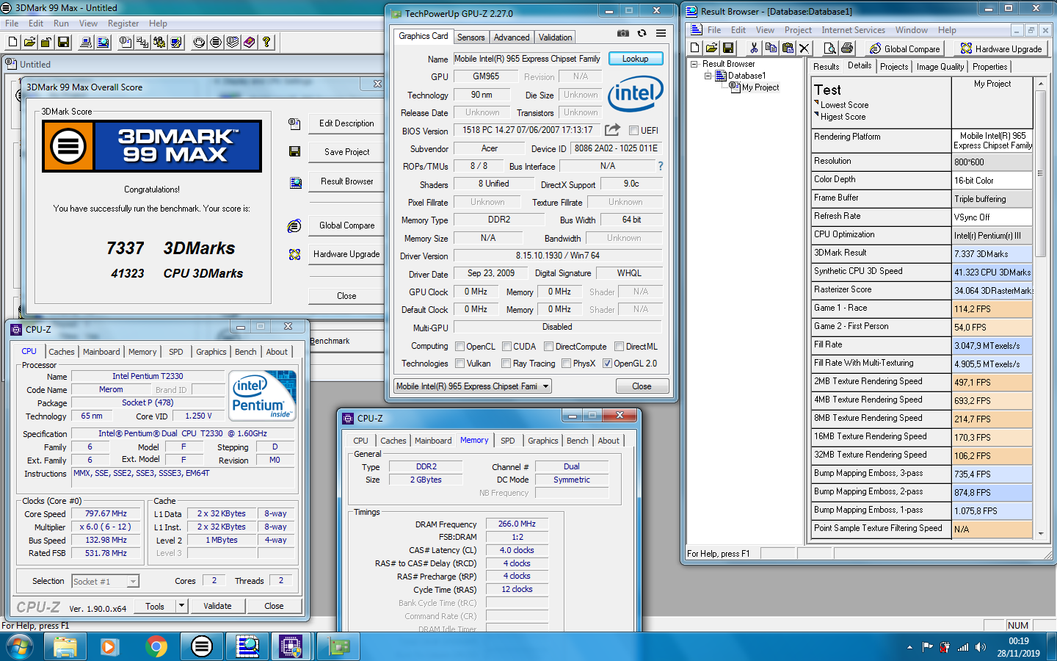The width and height of the screenshot is (1057, 661).
Task: Open the Windows Start button
Action: click(x=19, y=647)
